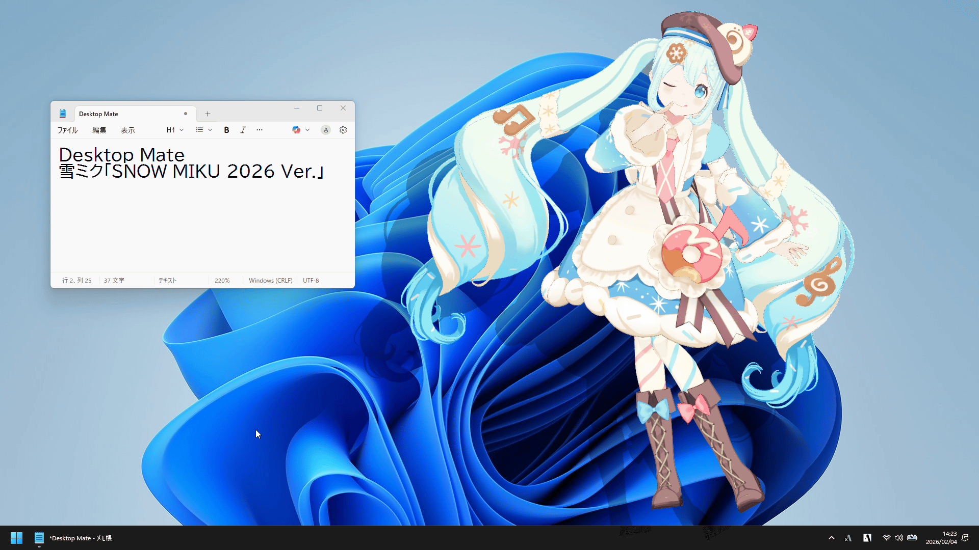Viewport: 979px width, 550px height.
Task: Expand the Copilot dropdown arrow
Action: (x=307, y=130)
